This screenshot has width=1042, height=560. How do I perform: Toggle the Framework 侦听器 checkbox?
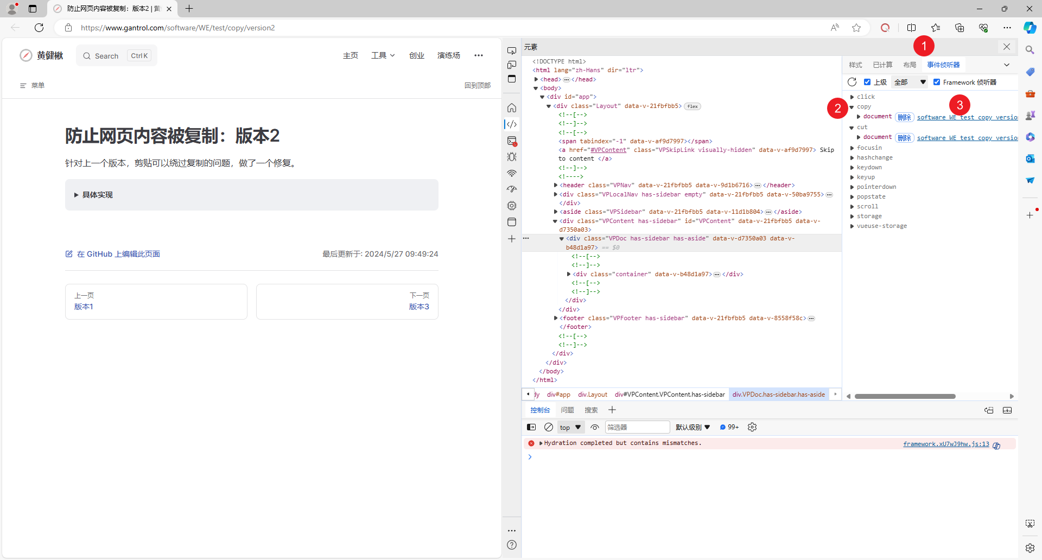[x=937, y=82]
